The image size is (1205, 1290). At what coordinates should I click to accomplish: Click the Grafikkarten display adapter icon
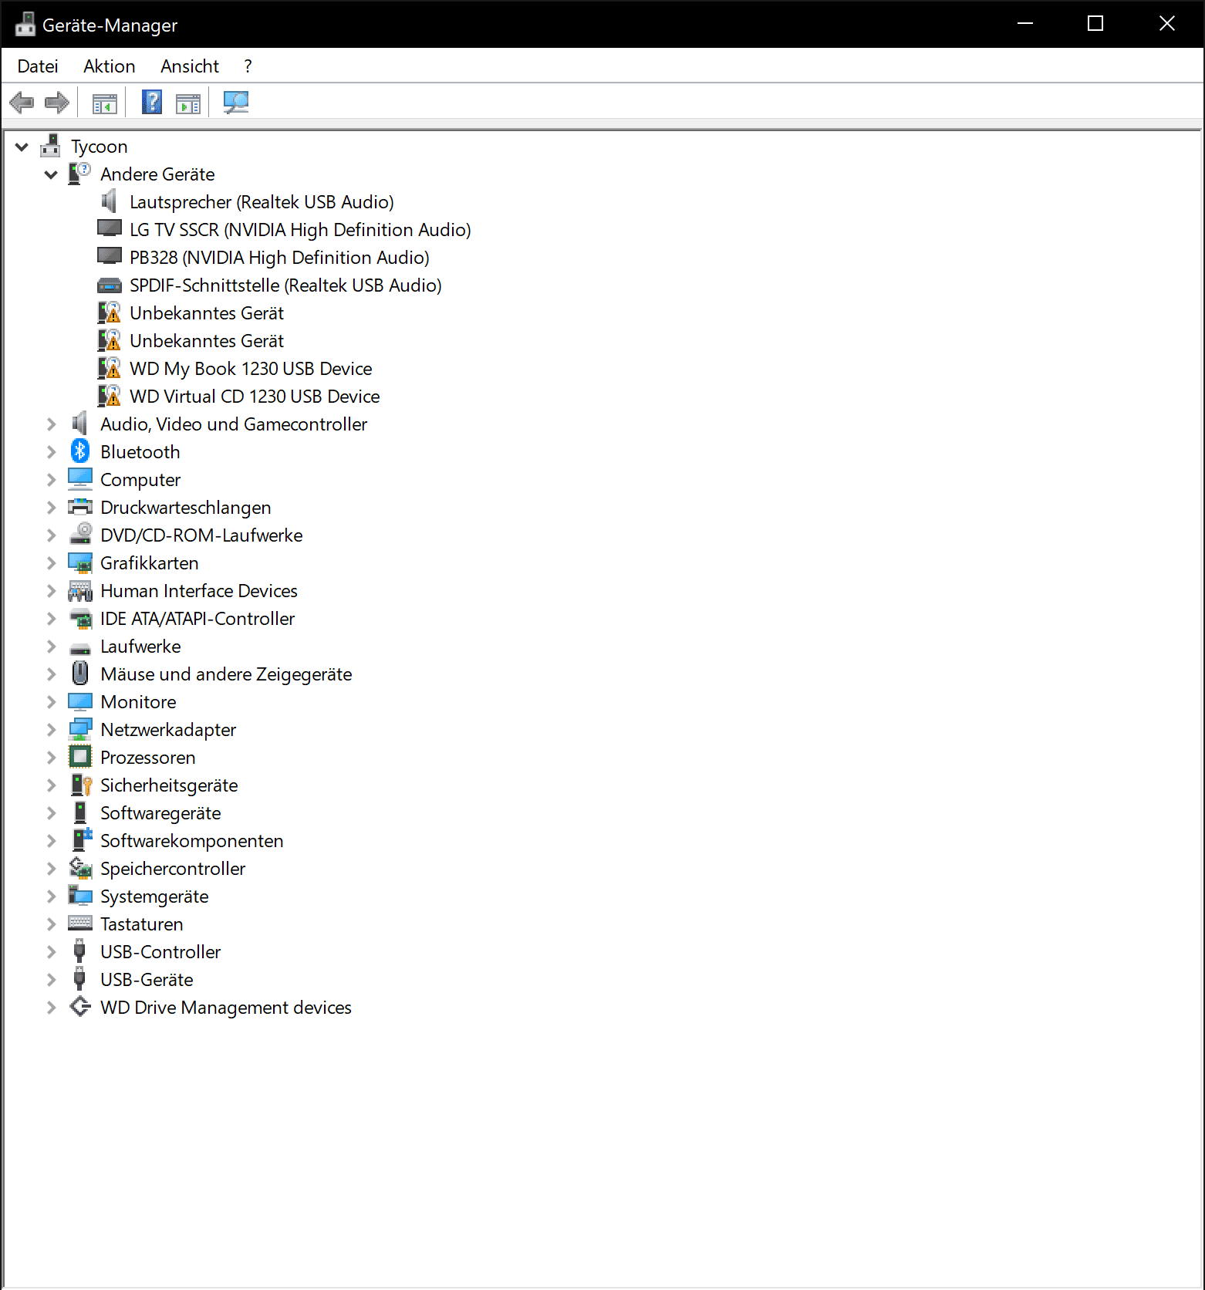tap(80, 562)
